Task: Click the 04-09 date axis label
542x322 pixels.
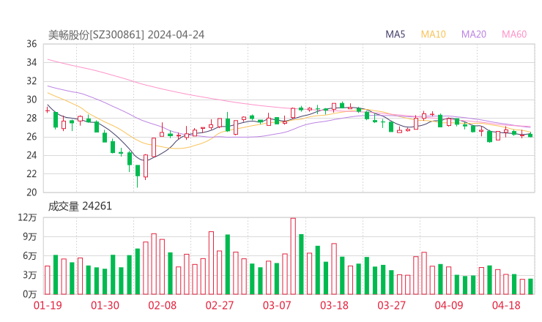Action: click(449, 305)
